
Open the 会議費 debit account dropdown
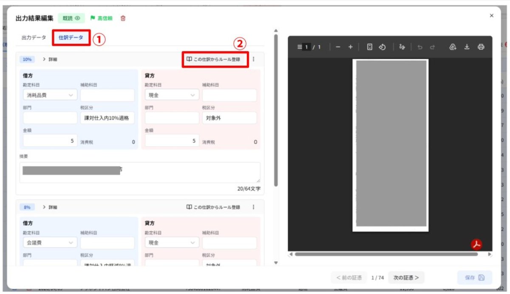click(x=50, y=243)
